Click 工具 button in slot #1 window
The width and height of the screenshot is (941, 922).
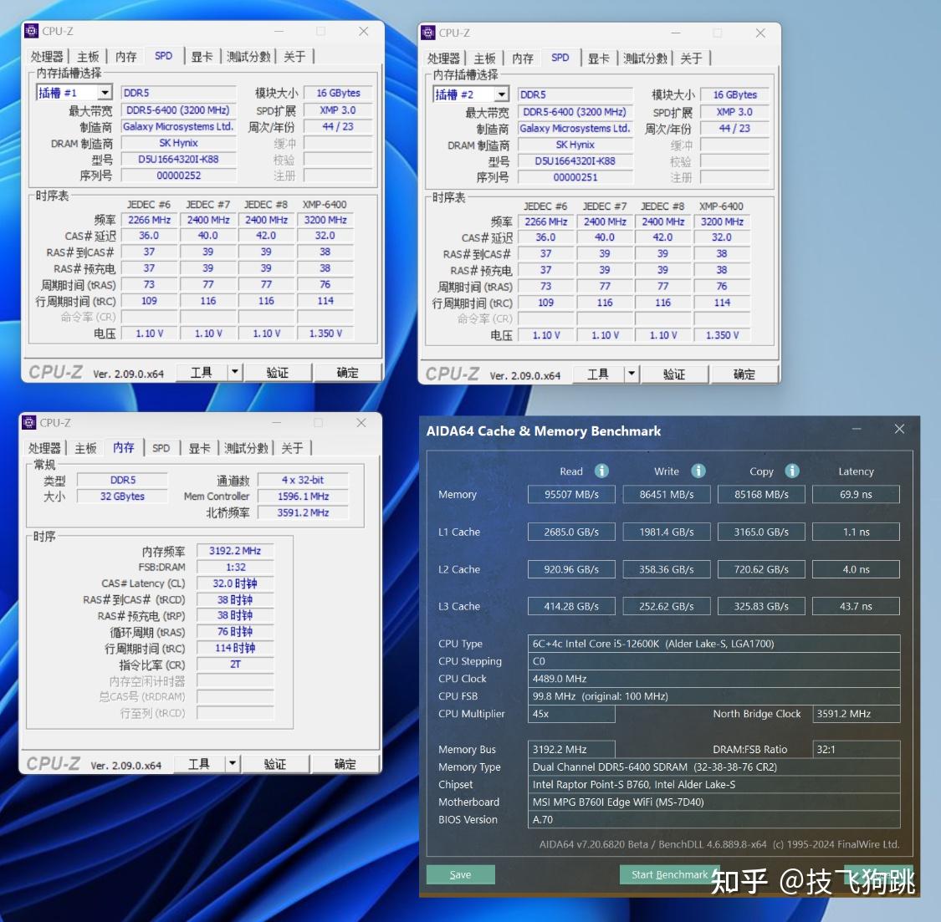coord(202,373)
